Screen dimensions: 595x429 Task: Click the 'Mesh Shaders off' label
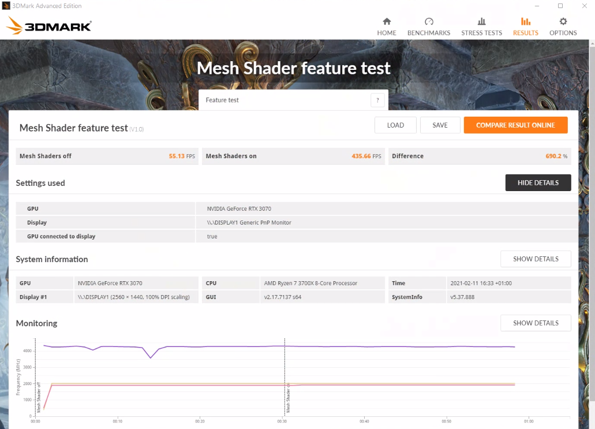coord(46,156)
